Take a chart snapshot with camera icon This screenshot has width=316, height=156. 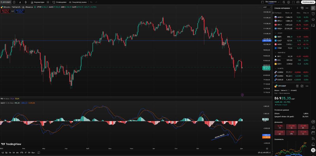[x=298, y=2]
